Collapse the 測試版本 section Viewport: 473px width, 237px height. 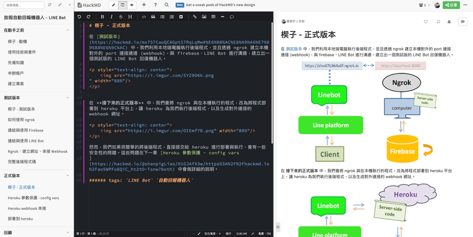coord(67,98)
